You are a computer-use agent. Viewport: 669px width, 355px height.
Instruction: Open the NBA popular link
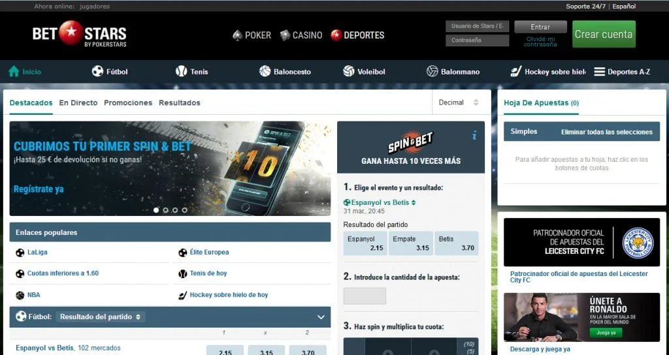[34, 295]
